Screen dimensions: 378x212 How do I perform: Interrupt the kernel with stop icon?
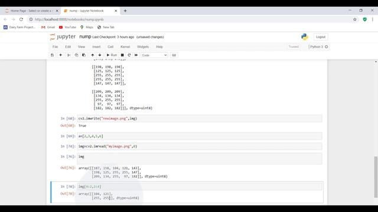pyautogui.click(x=122, y=55)
